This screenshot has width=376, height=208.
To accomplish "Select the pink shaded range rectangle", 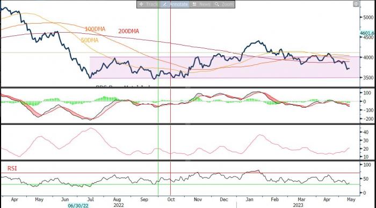I will [x=225, y=68].
